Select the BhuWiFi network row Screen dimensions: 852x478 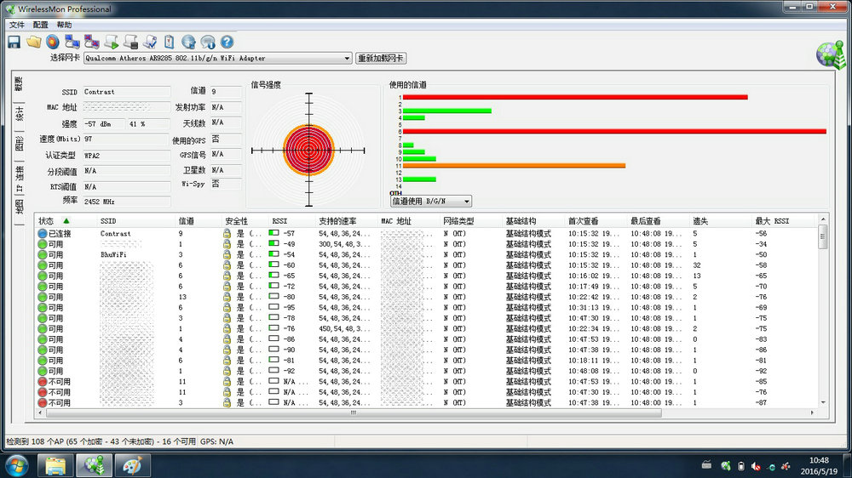click(x=115, y=254)
